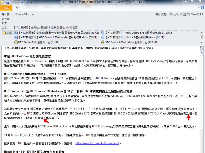Screen dimensions: 205x153
Task: Open Outlook Help with the question mark icon
Action: [202, 8]
